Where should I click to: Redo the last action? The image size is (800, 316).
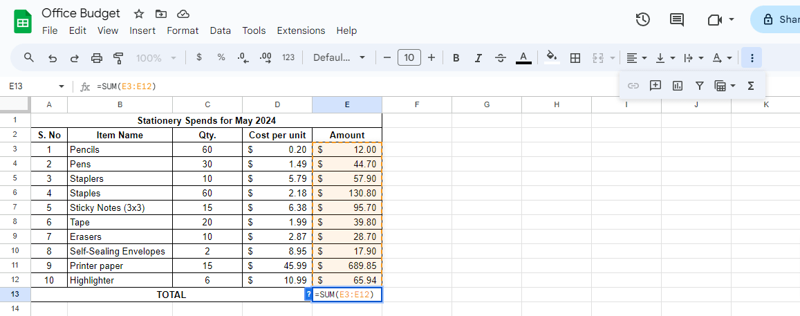75,57
